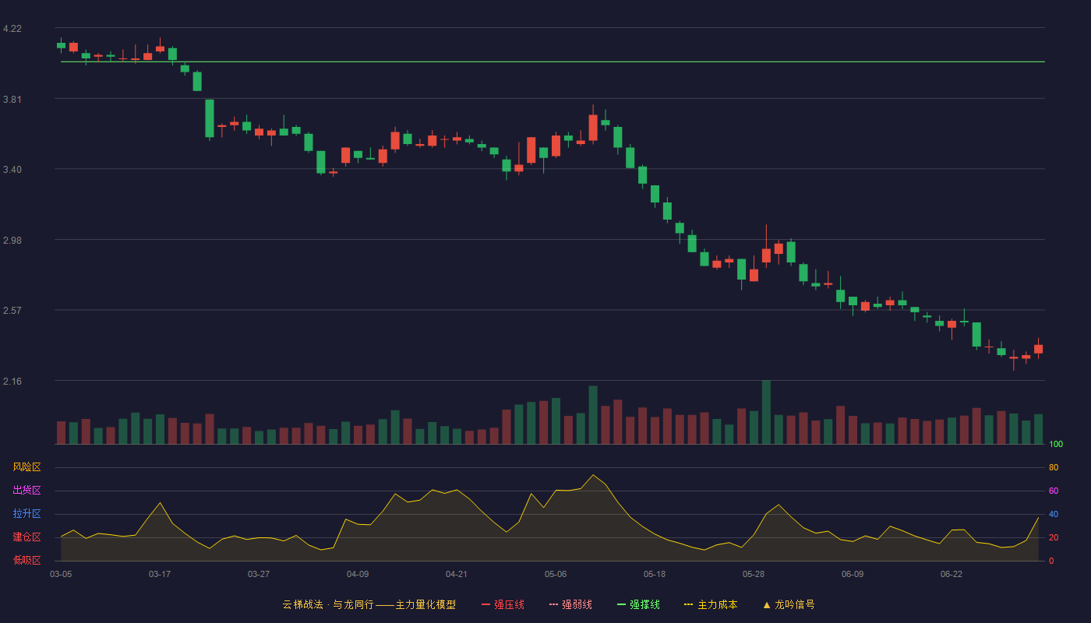This screenshot has height=623, width=1091.
Task: Click the 2.57 price axis label
Action: pyautogui.click(x=12, y=311)
